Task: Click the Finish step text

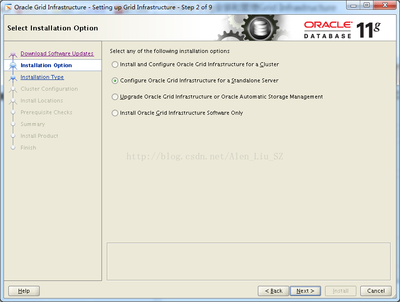Action: coord(28,148)
